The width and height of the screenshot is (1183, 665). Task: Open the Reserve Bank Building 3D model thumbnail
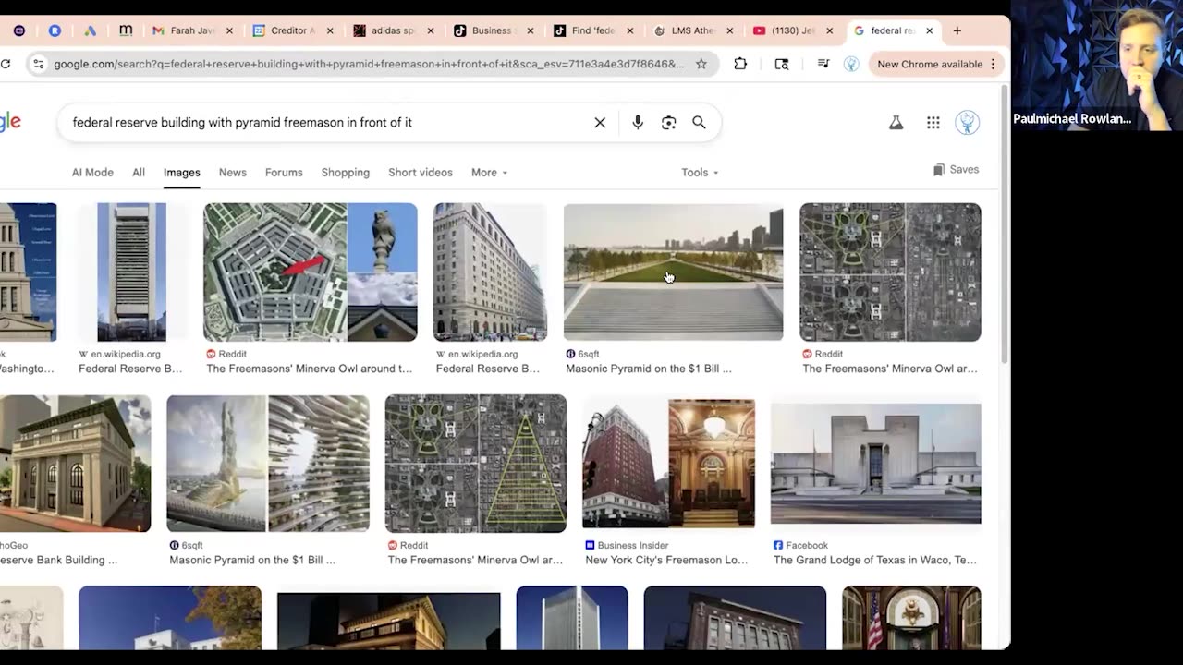pos(75,464)
